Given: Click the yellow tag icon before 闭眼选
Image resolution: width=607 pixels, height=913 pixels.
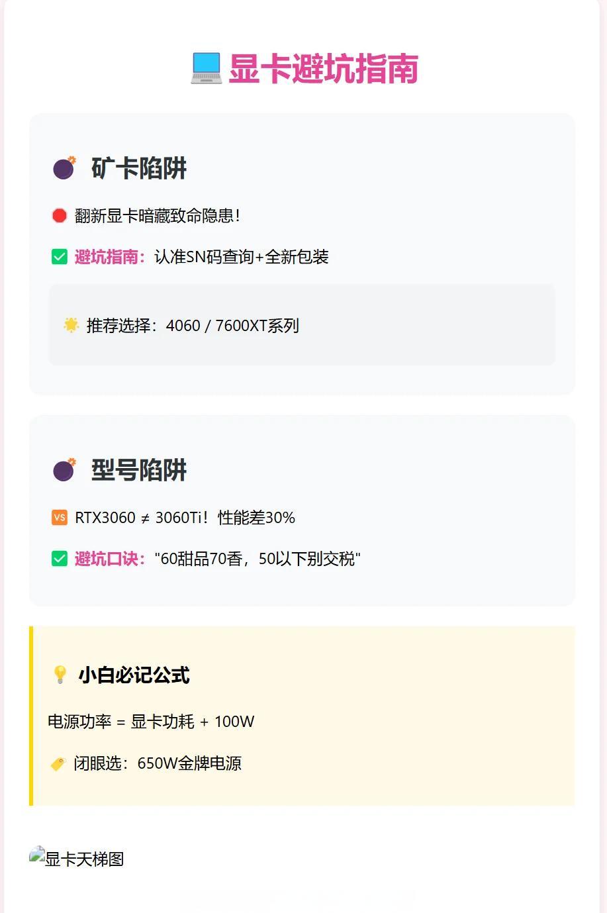Looking at the screenshot, I should click(x=58, y=764).
